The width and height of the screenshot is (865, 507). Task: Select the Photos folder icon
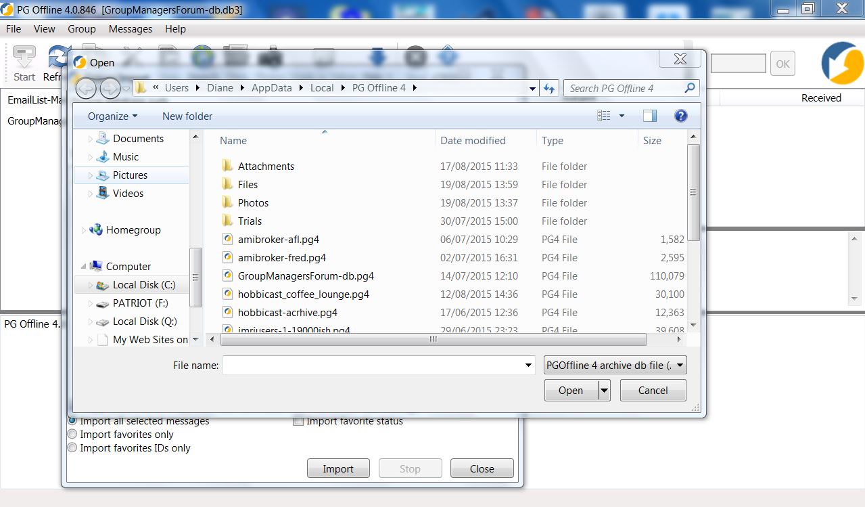(x=227, y=202)
